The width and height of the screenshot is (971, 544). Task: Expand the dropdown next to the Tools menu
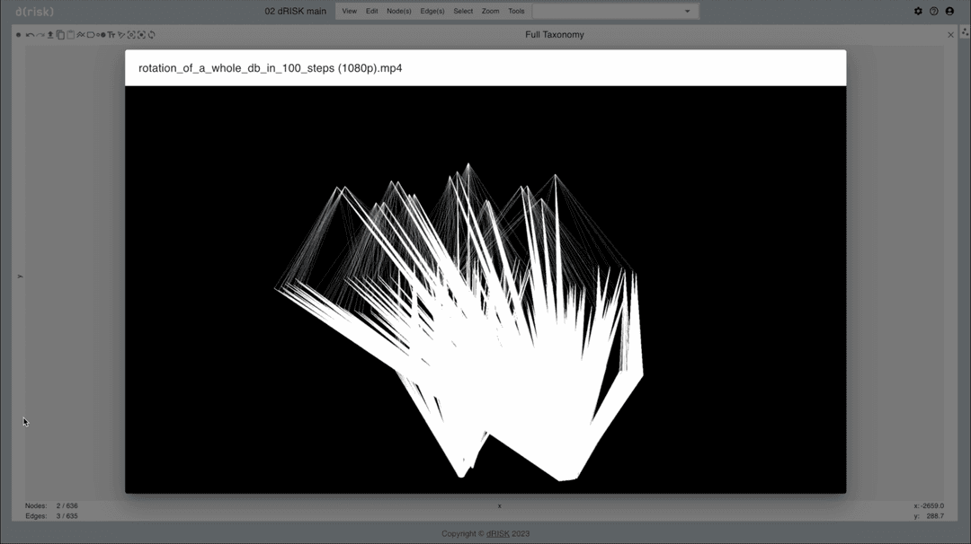tap(688, 12)
